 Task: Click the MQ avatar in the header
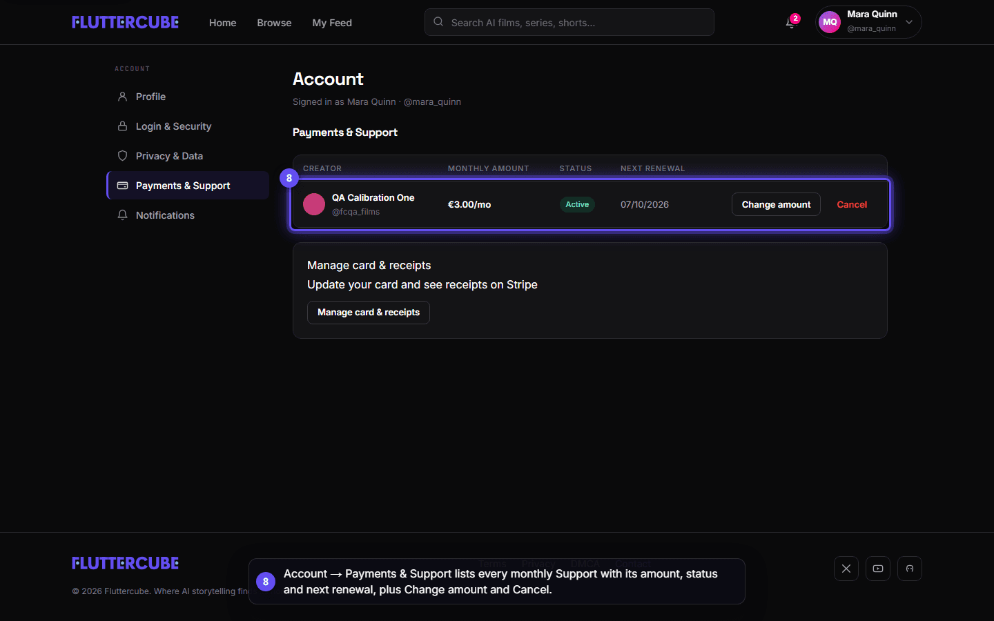point(830,22)
